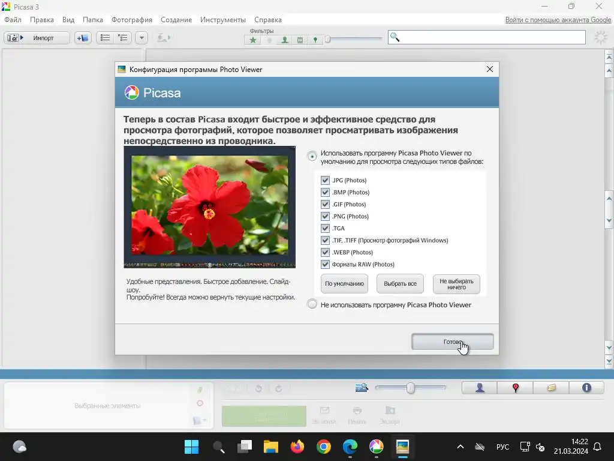Open the view options dropdown arrow
The height and width of the screenshot is (461, 614).
142,38
